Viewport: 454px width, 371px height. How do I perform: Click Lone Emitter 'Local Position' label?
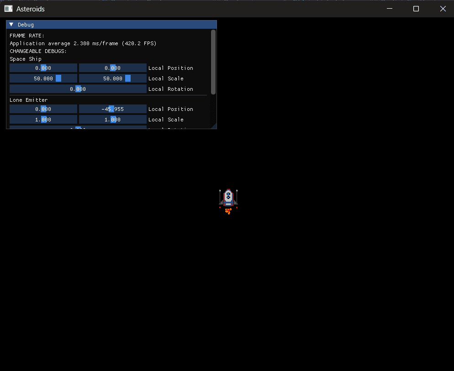coord(170,109)
